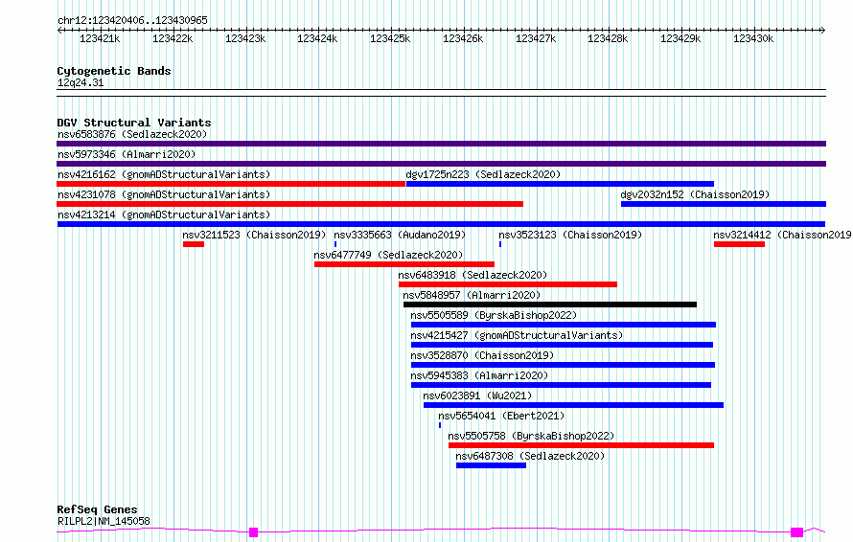Viewport: 853px width, 542px height.
Task: Click the nsv4231078 gnomAD variant label
Action: 164,194
